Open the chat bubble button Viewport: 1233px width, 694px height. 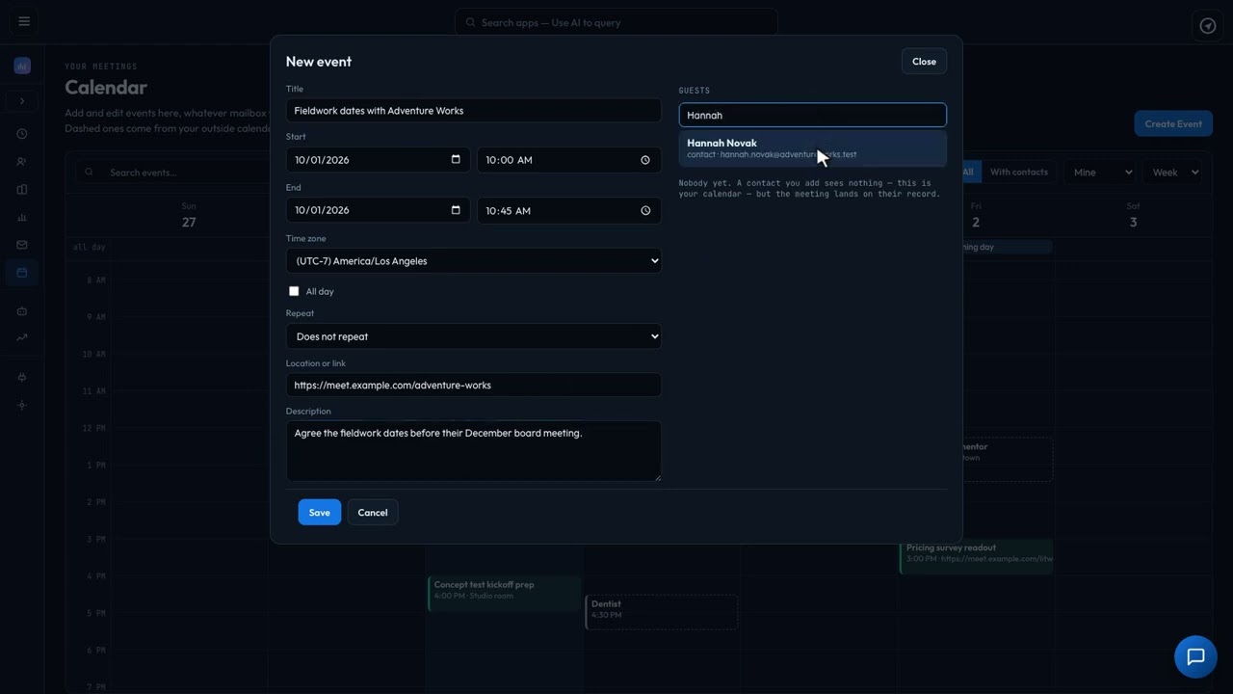1195,657
